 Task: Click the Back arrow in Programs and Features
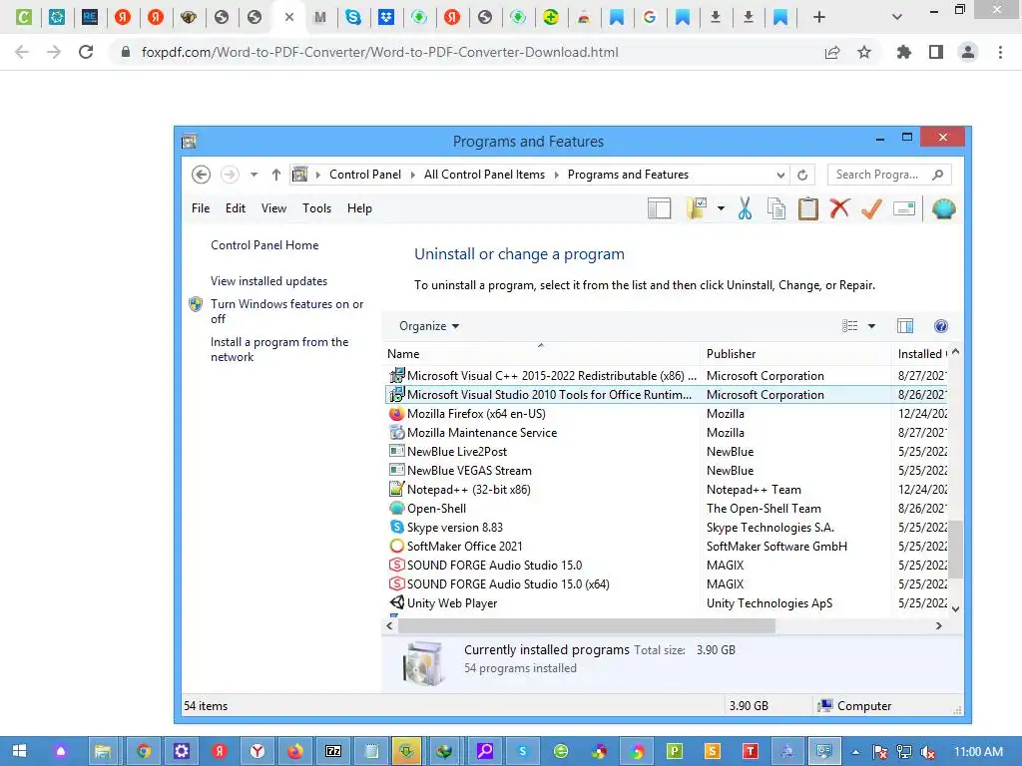click(x=201, y=175)
